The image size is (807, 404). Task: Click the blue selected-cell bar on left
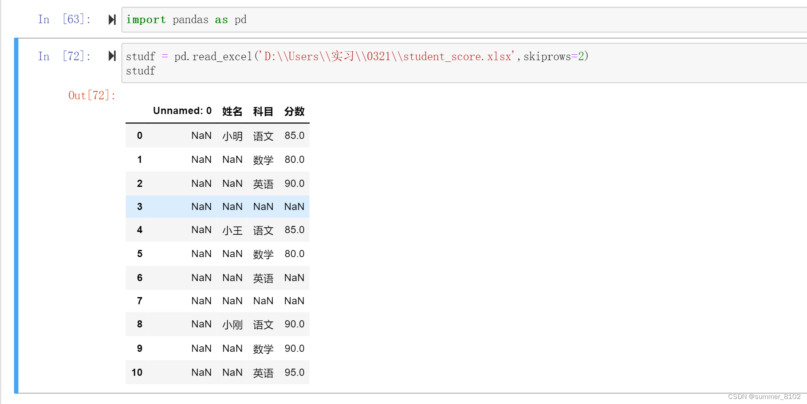click(x=16, y=215)
